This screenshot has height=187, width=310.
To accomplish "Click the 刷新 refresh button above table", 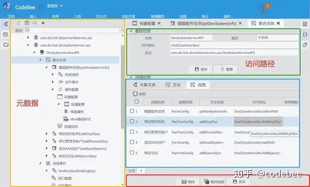I will [x=139, y=94].
